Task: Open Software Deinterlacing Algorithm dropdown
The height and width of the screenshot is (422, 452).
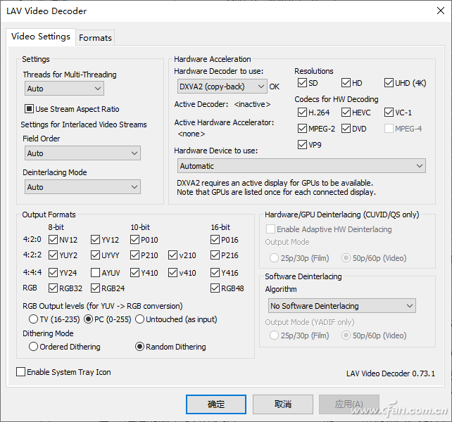Action: 342,306
